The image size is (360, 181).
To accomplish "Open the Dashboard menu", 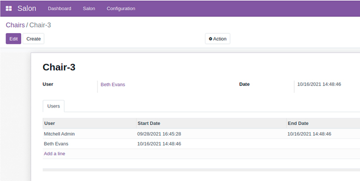I will click(x=59, y=8).
